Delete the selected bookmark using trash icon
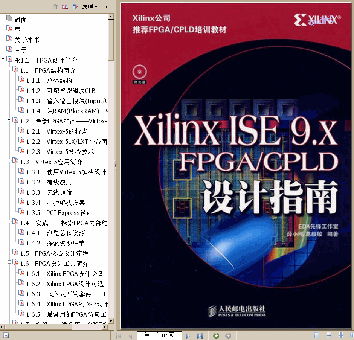Image resolution: width=354 pixels, height=340 pixels. point(55,6)
